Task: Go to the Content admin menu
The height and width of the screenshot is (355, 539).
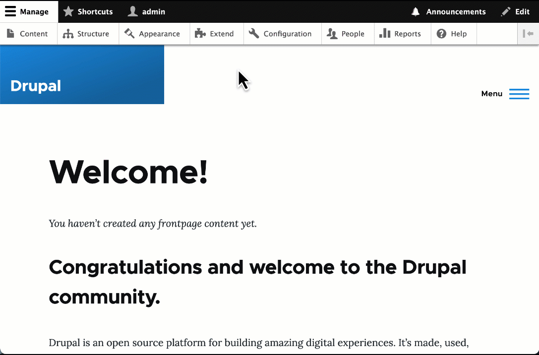Action: pyautogui.click(x=29, y=34)
